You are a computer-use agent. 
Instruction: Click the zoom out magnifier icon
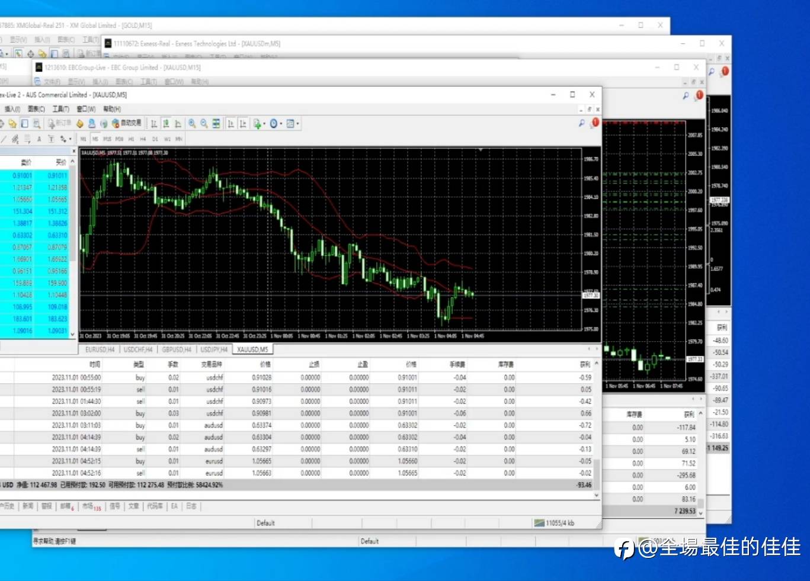pos(204,123)
